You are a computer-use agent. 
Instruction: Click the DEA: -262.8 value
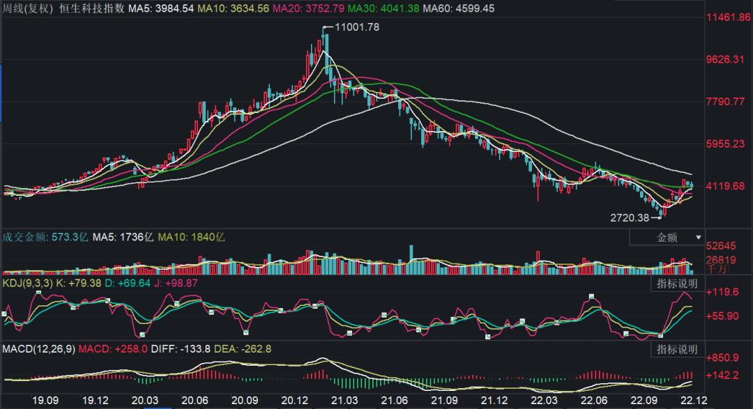pos(243,349)
